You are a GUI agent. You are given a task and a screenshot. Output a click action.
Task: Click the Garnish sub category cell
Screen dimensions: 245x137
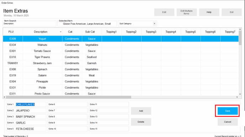pos(92,63)
